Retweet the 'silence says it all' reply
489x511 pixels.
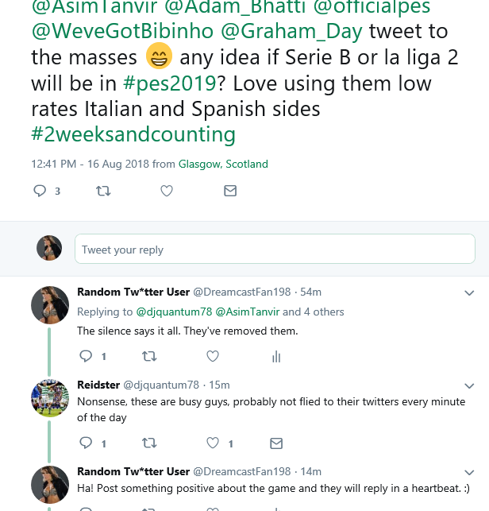pyautogui.click(x=148, y=357)
